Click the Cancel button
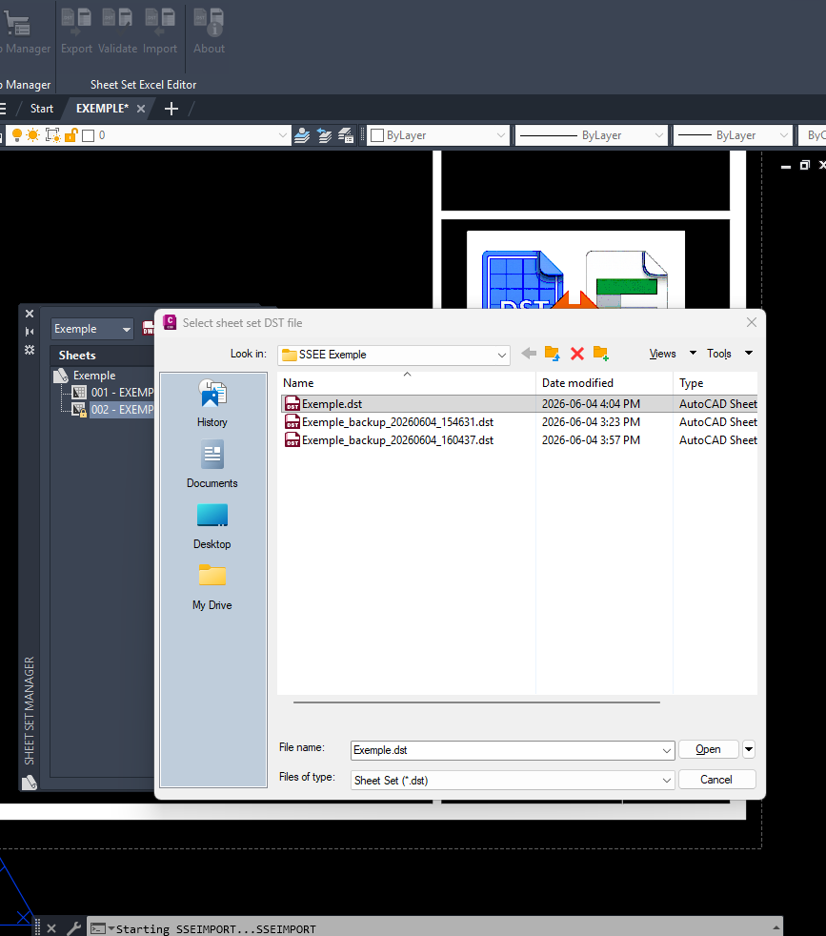Viewport: 826px width, 936px height. 716,780
